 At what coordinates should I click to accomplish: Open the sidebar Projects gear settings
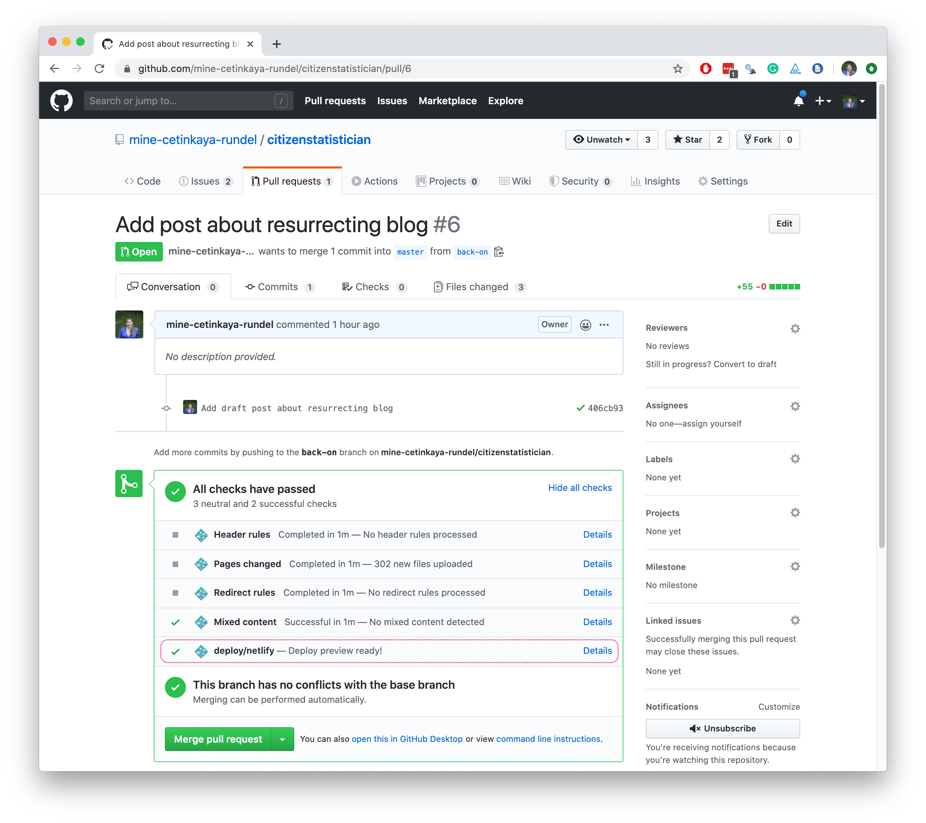click(795, 513)
